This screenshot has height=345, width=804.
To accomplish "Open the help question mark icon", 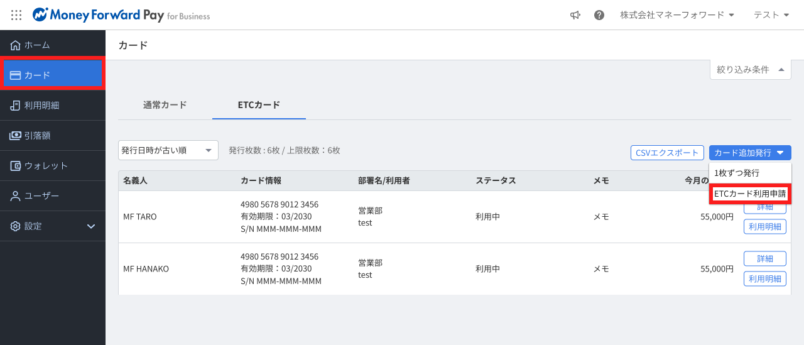I will [x=599, y=15].
